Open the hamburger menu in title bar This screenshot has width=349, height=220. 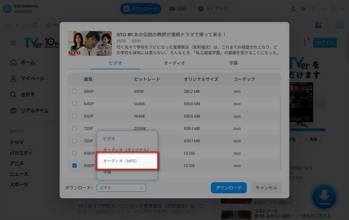coord(313,9)
